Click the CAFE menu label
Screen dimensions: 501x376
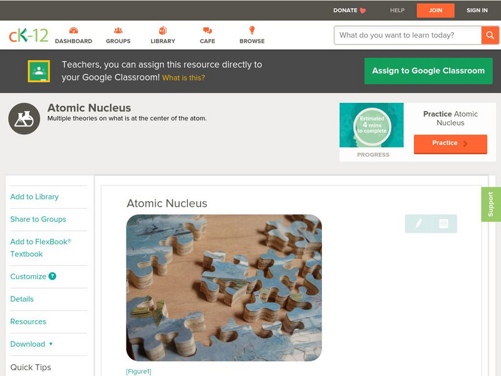pos(207,41)
